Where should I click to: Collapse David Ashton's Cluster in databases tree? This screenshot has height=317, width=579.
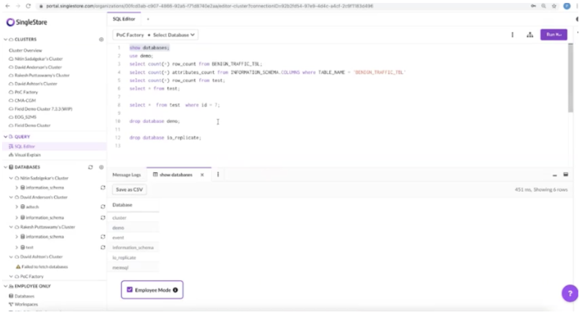11,257
